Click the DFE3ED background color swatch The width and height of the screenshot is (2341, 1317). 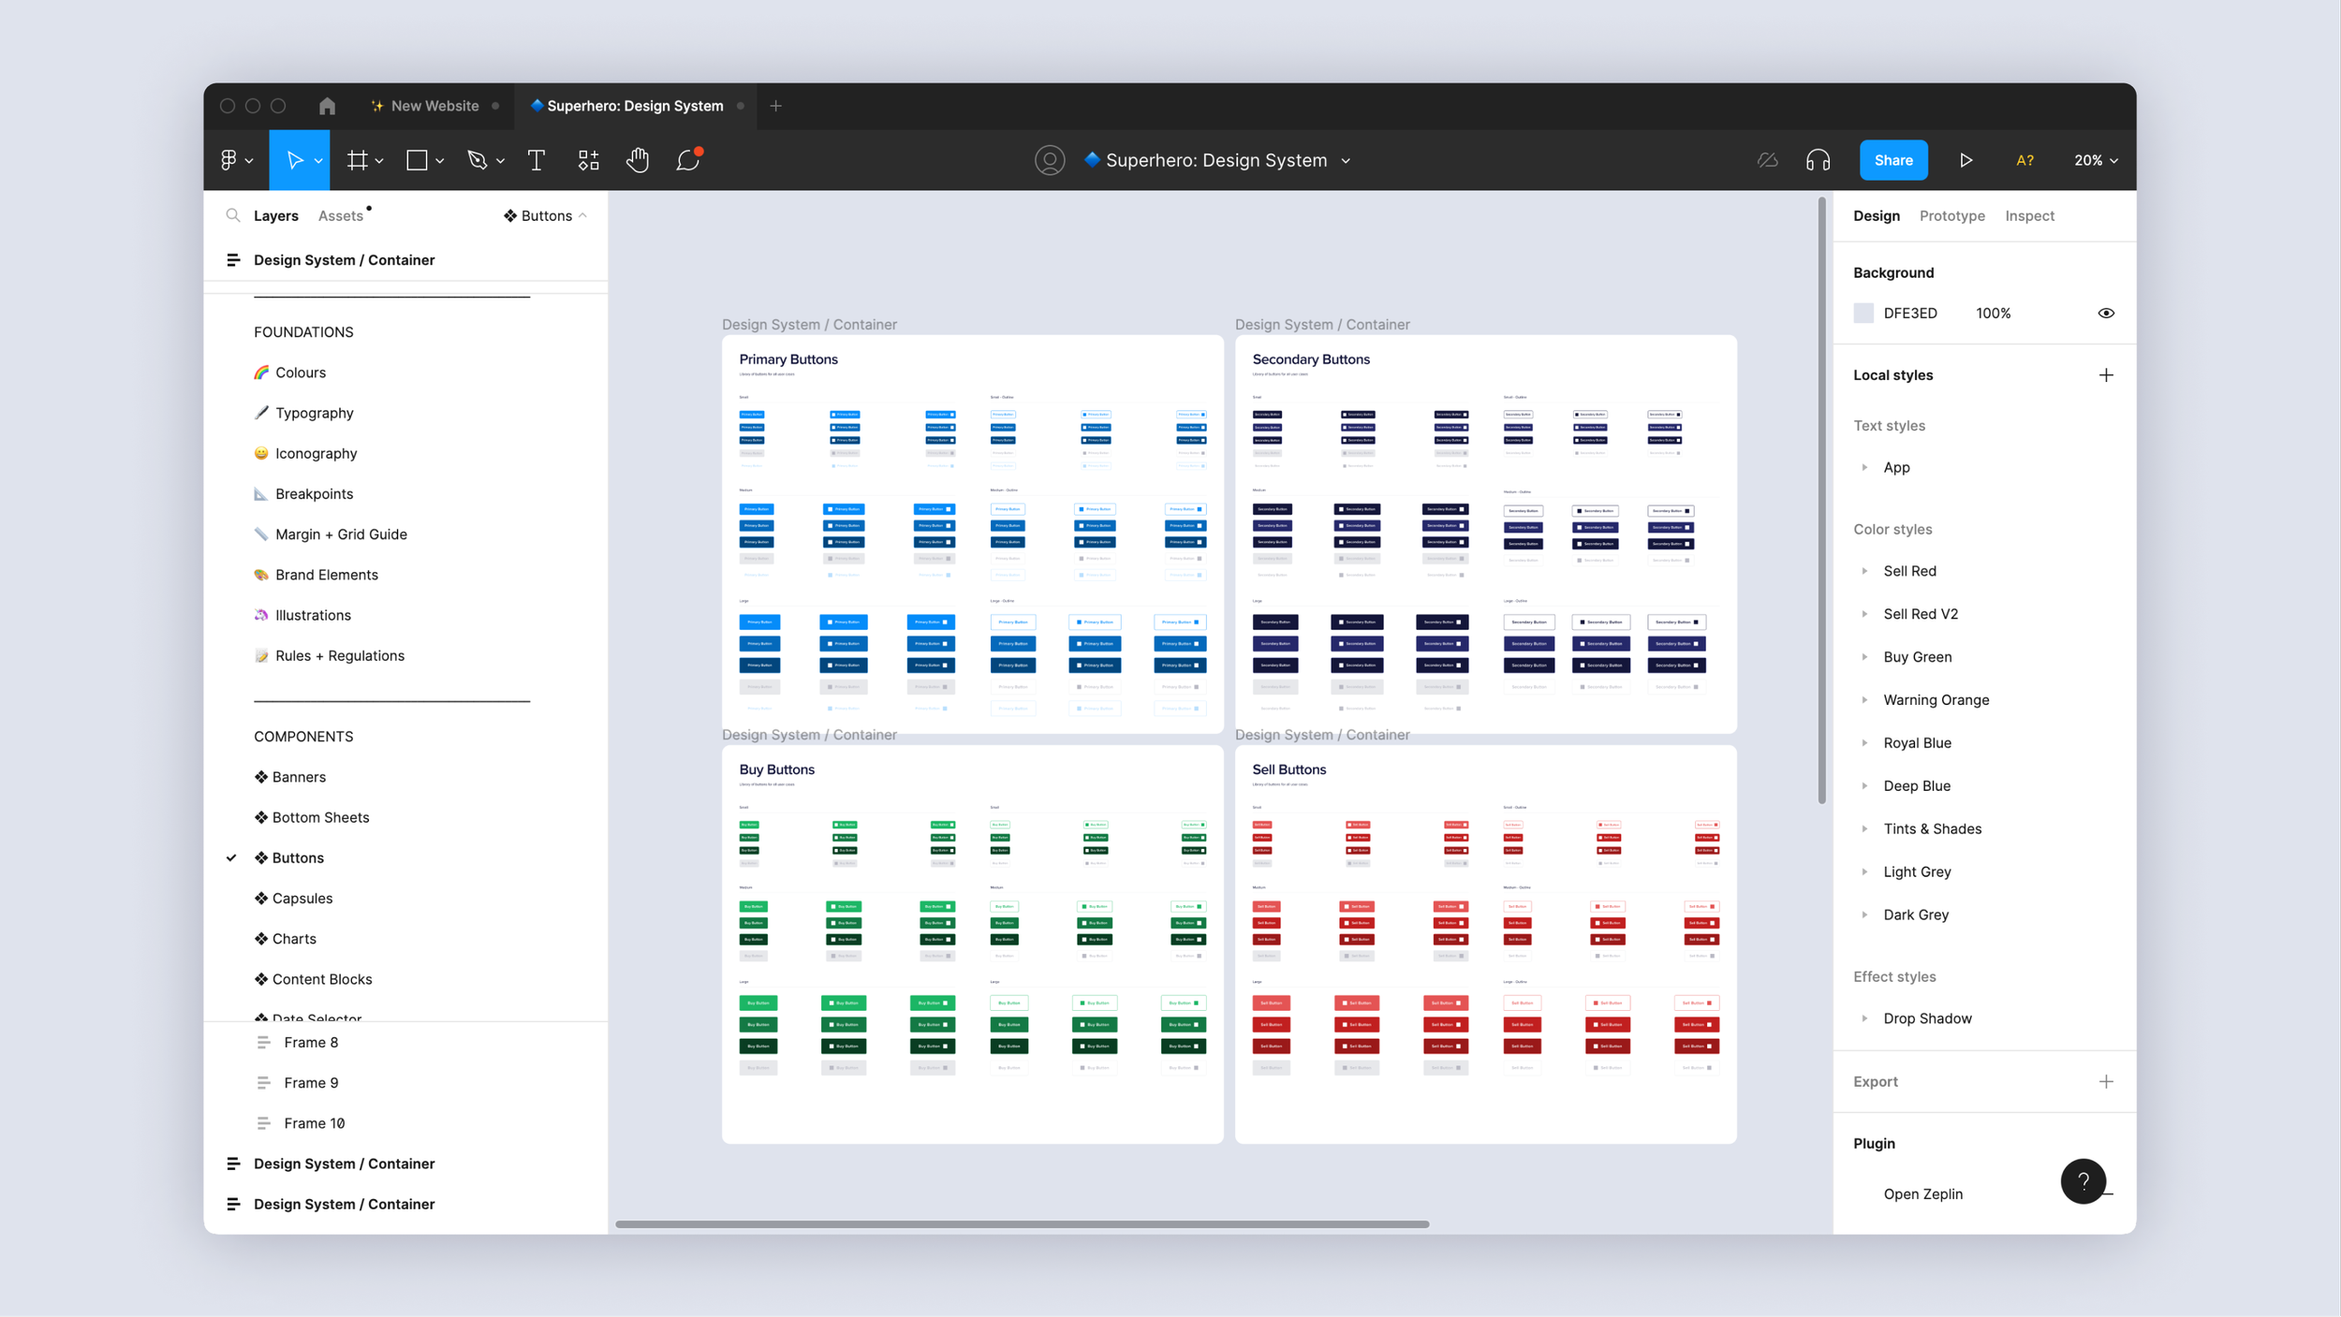pyautogui.click(x=1863, y=314)
